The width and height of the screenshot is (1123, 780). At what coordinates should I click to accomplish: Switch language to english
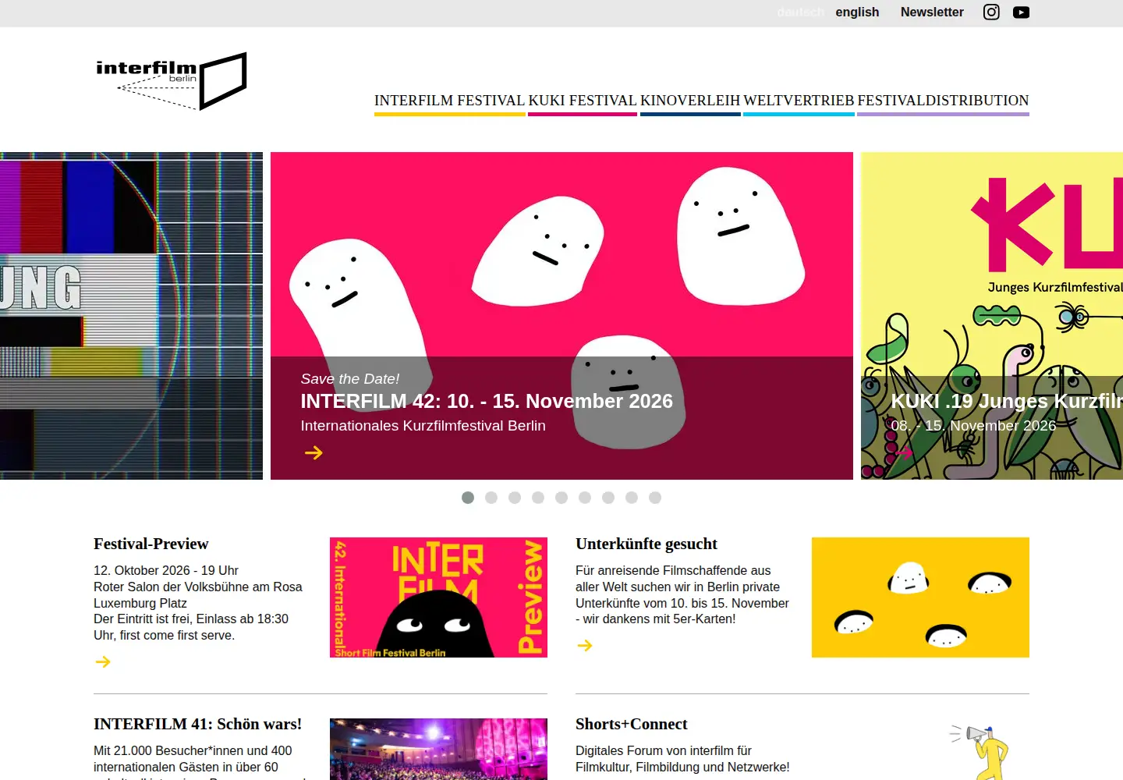coord(857,12)
